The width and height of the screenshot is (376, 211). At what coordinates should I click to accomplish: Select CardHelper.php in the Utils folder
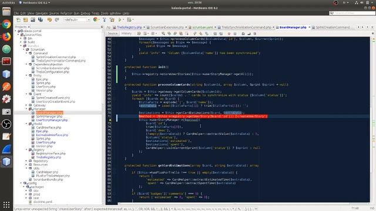click(47, 172)
